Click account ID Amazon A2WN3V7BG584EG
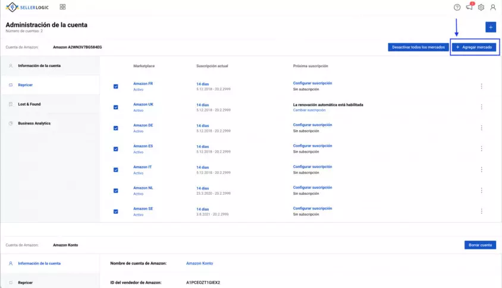The image size is (502, 288). coord(77,48)
